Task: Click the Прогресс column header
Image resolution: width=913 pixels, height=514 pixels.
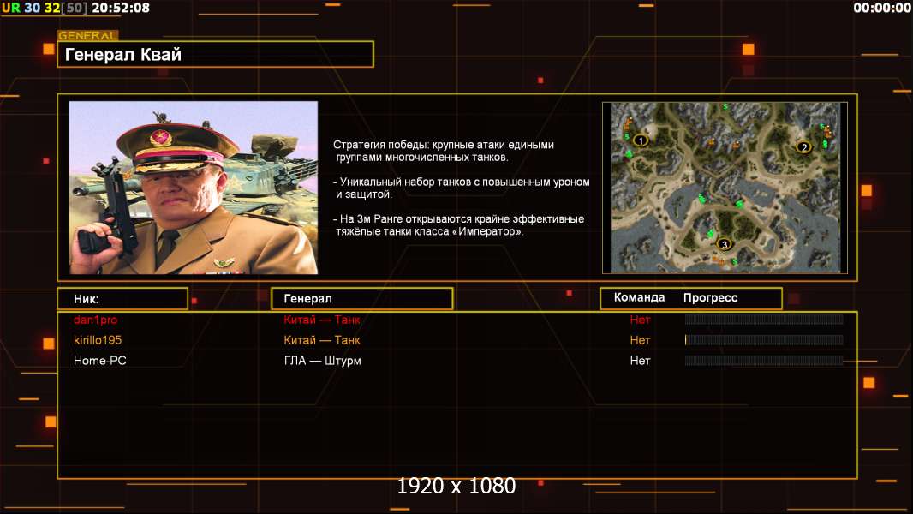Action: [710, 297]
